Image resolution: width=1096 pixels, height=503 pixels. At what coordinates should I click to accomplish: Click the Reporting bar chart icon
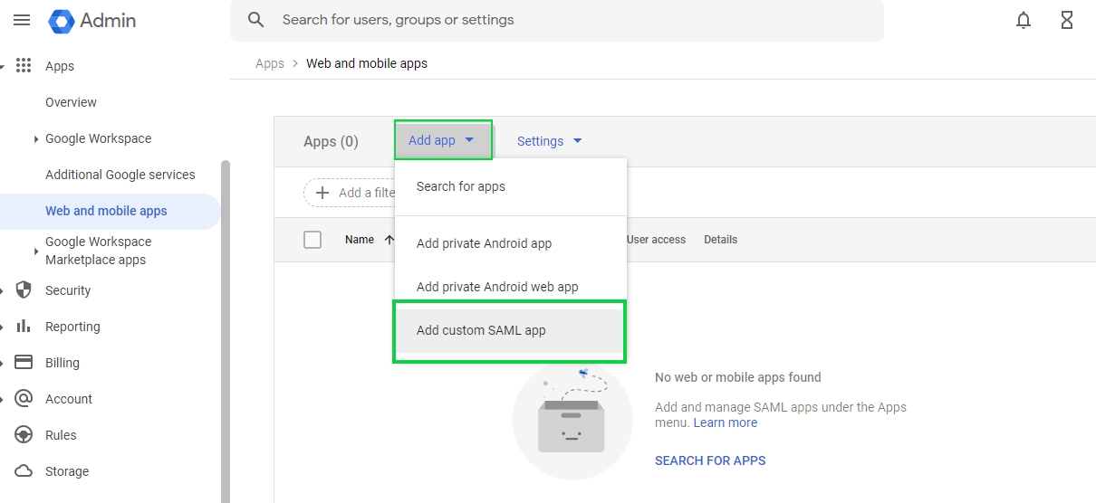coord(24,327)
